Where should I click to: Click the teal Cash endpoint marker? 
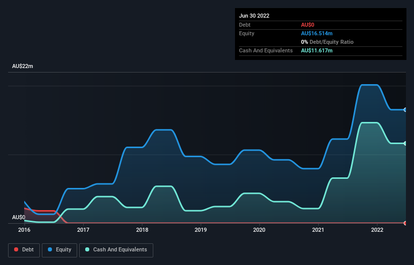405,144
